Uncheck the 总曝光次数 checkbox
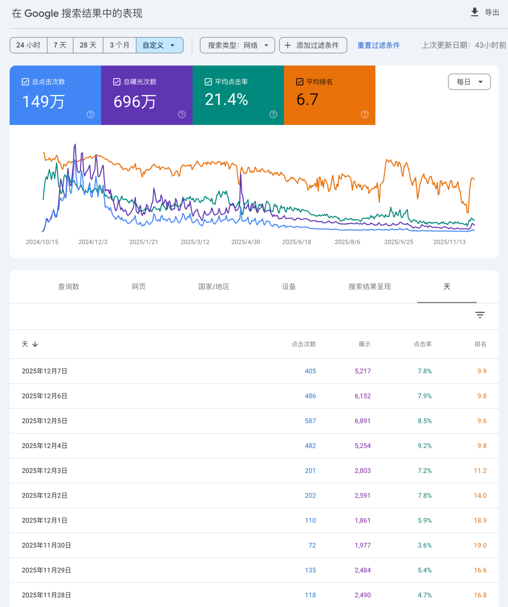The width and height of the screenshot is (508, 607). tap(117, 81)
